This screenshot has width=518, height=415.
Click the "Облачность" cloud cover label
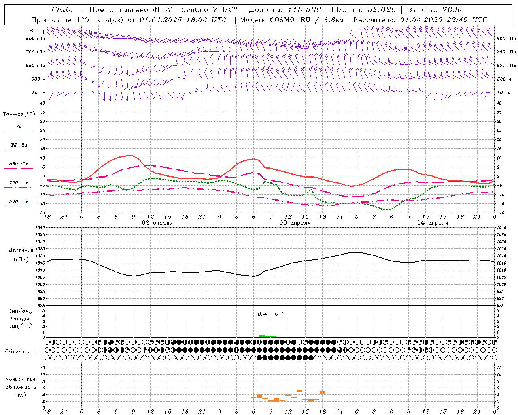click(x=21, y=351)
